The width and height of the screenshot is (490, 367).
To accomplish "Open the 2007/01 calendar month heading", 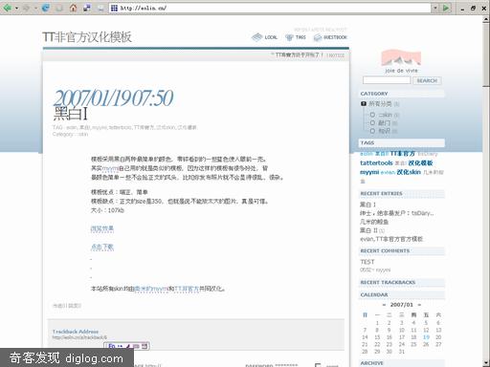I will click(x=402, y=305).
